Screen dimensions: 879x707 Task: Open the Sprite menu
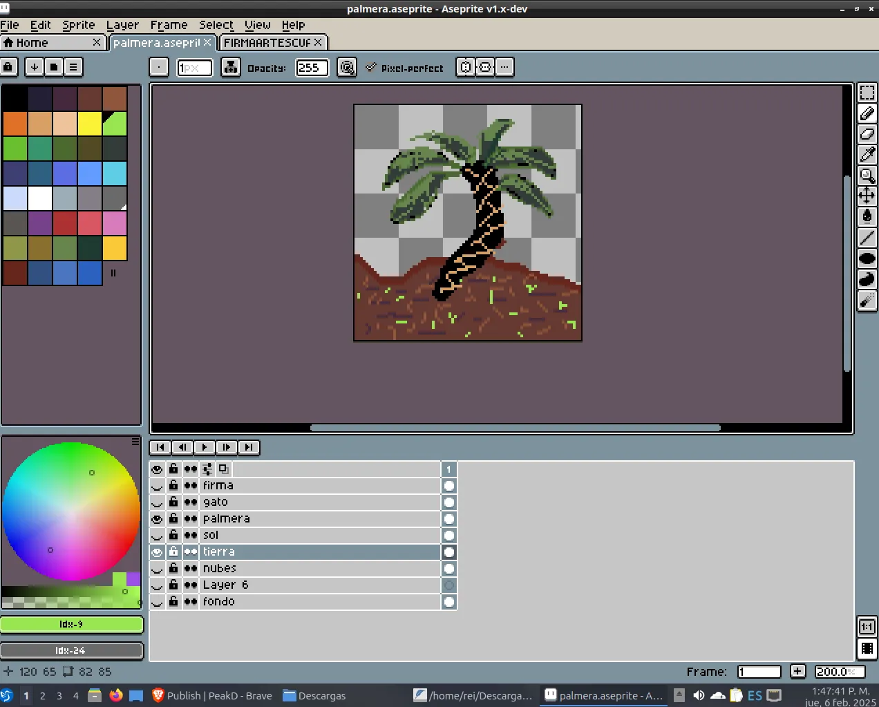point(79,25)
